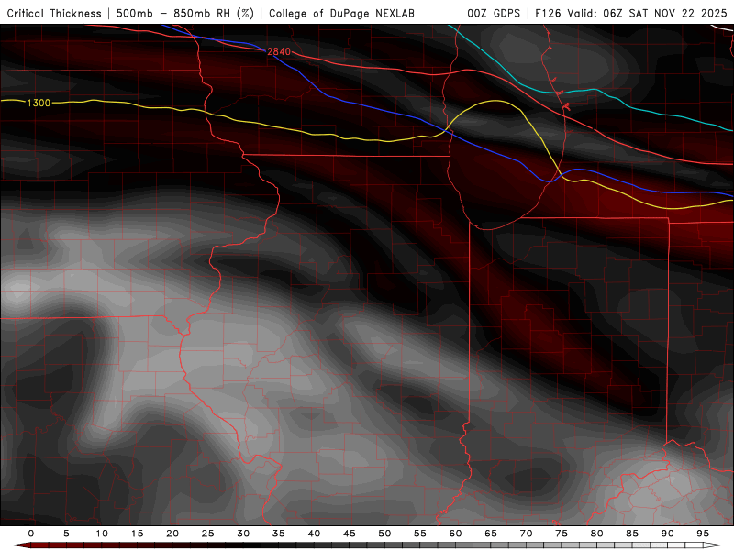Click the "10" color scale tick label
This screenshot has height=550, width=734.
point(102,533)
